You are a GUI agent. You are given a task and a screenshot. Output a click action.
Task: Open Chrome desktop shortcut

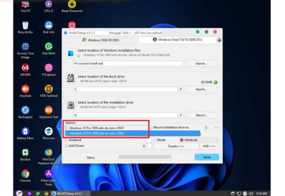[25, 176]
